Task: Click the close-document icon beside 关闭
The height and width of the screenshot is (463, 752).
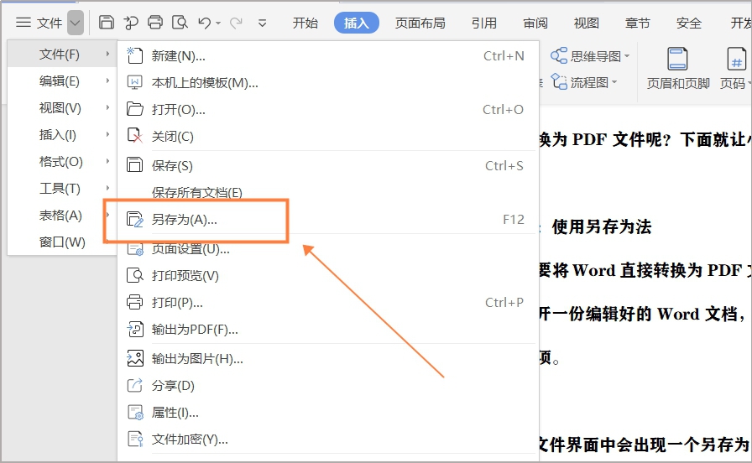Action: pyautogui.click(x=135, y=136)
